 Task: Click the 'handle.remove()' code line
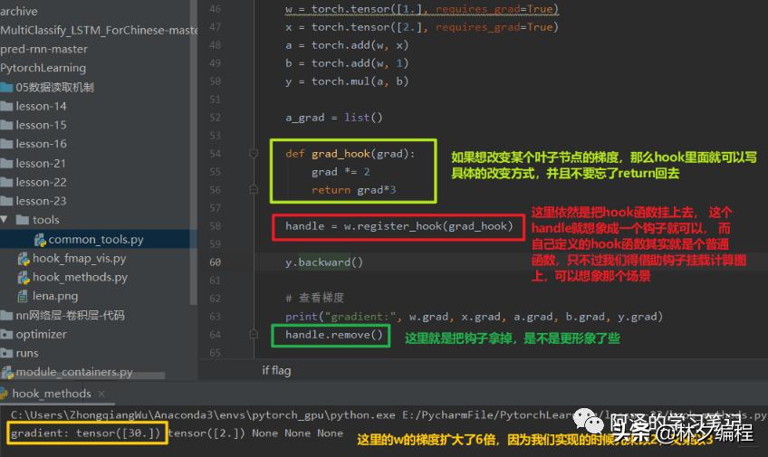click(334, 335)
